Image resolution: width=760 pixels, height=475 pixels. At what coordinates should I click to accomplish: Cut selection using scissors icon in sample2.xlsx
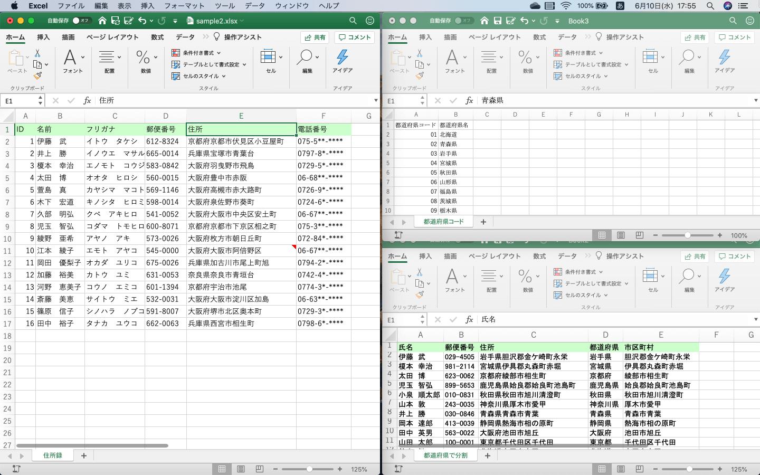coord(37,53)
